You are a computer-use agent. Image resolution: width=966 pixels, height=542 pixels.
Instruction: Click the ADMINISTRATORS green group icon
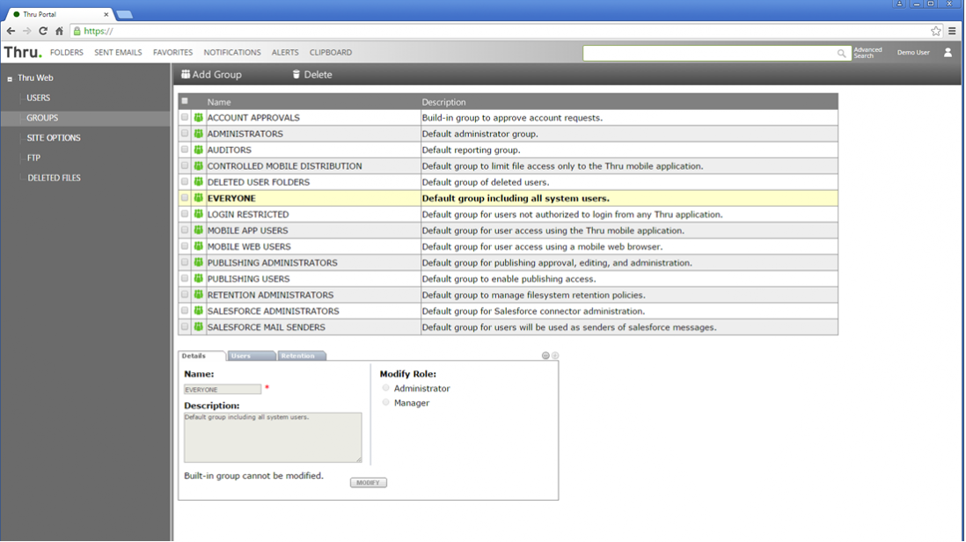tap(199, 134)
